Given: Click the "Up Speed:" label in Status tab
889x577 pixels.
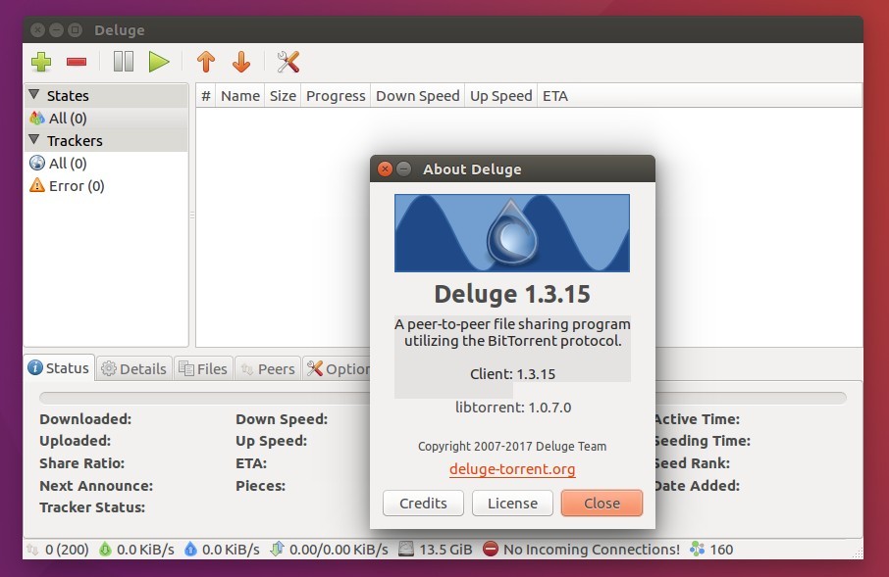Looking at the screenshot, I should tap(272, 441).
